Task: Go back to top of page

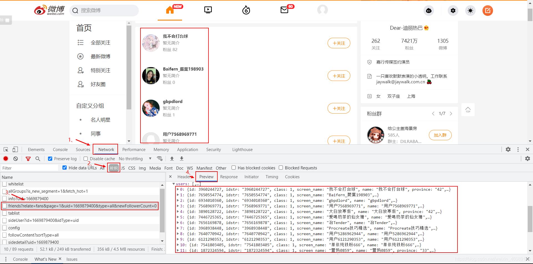Action: [468, 110]
